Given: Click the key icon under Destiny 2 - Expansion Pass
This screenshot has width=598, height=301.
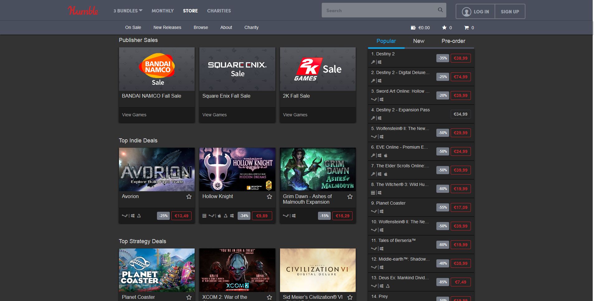Looking at the screenshot, I should [373, 118].
